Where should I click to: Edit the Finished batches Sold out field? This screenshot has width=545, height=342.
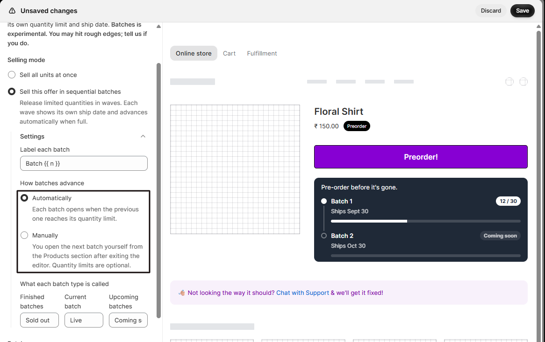[39, 320]
